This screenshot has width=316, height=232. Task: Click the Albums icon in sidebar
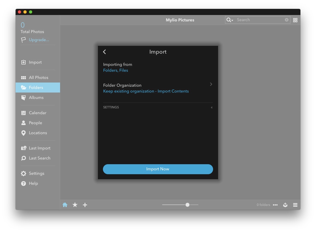click(23, 98)
